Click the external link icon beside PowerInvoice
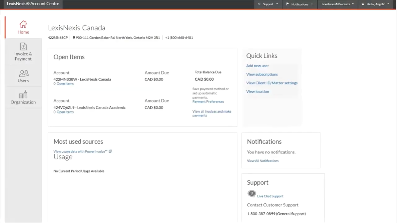Image resolution: width=397 pixels, height=223 pixels. coord(110,151)
